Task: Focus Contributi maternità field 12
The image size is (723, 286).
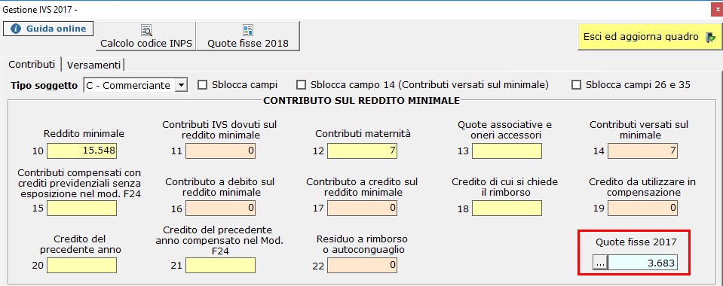Action: 362,151
